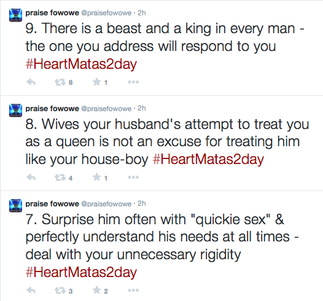Open avatar thumbnail of tweet 9
The width and height of the screenshot is (323, 301).
click(x=15, y=15)
